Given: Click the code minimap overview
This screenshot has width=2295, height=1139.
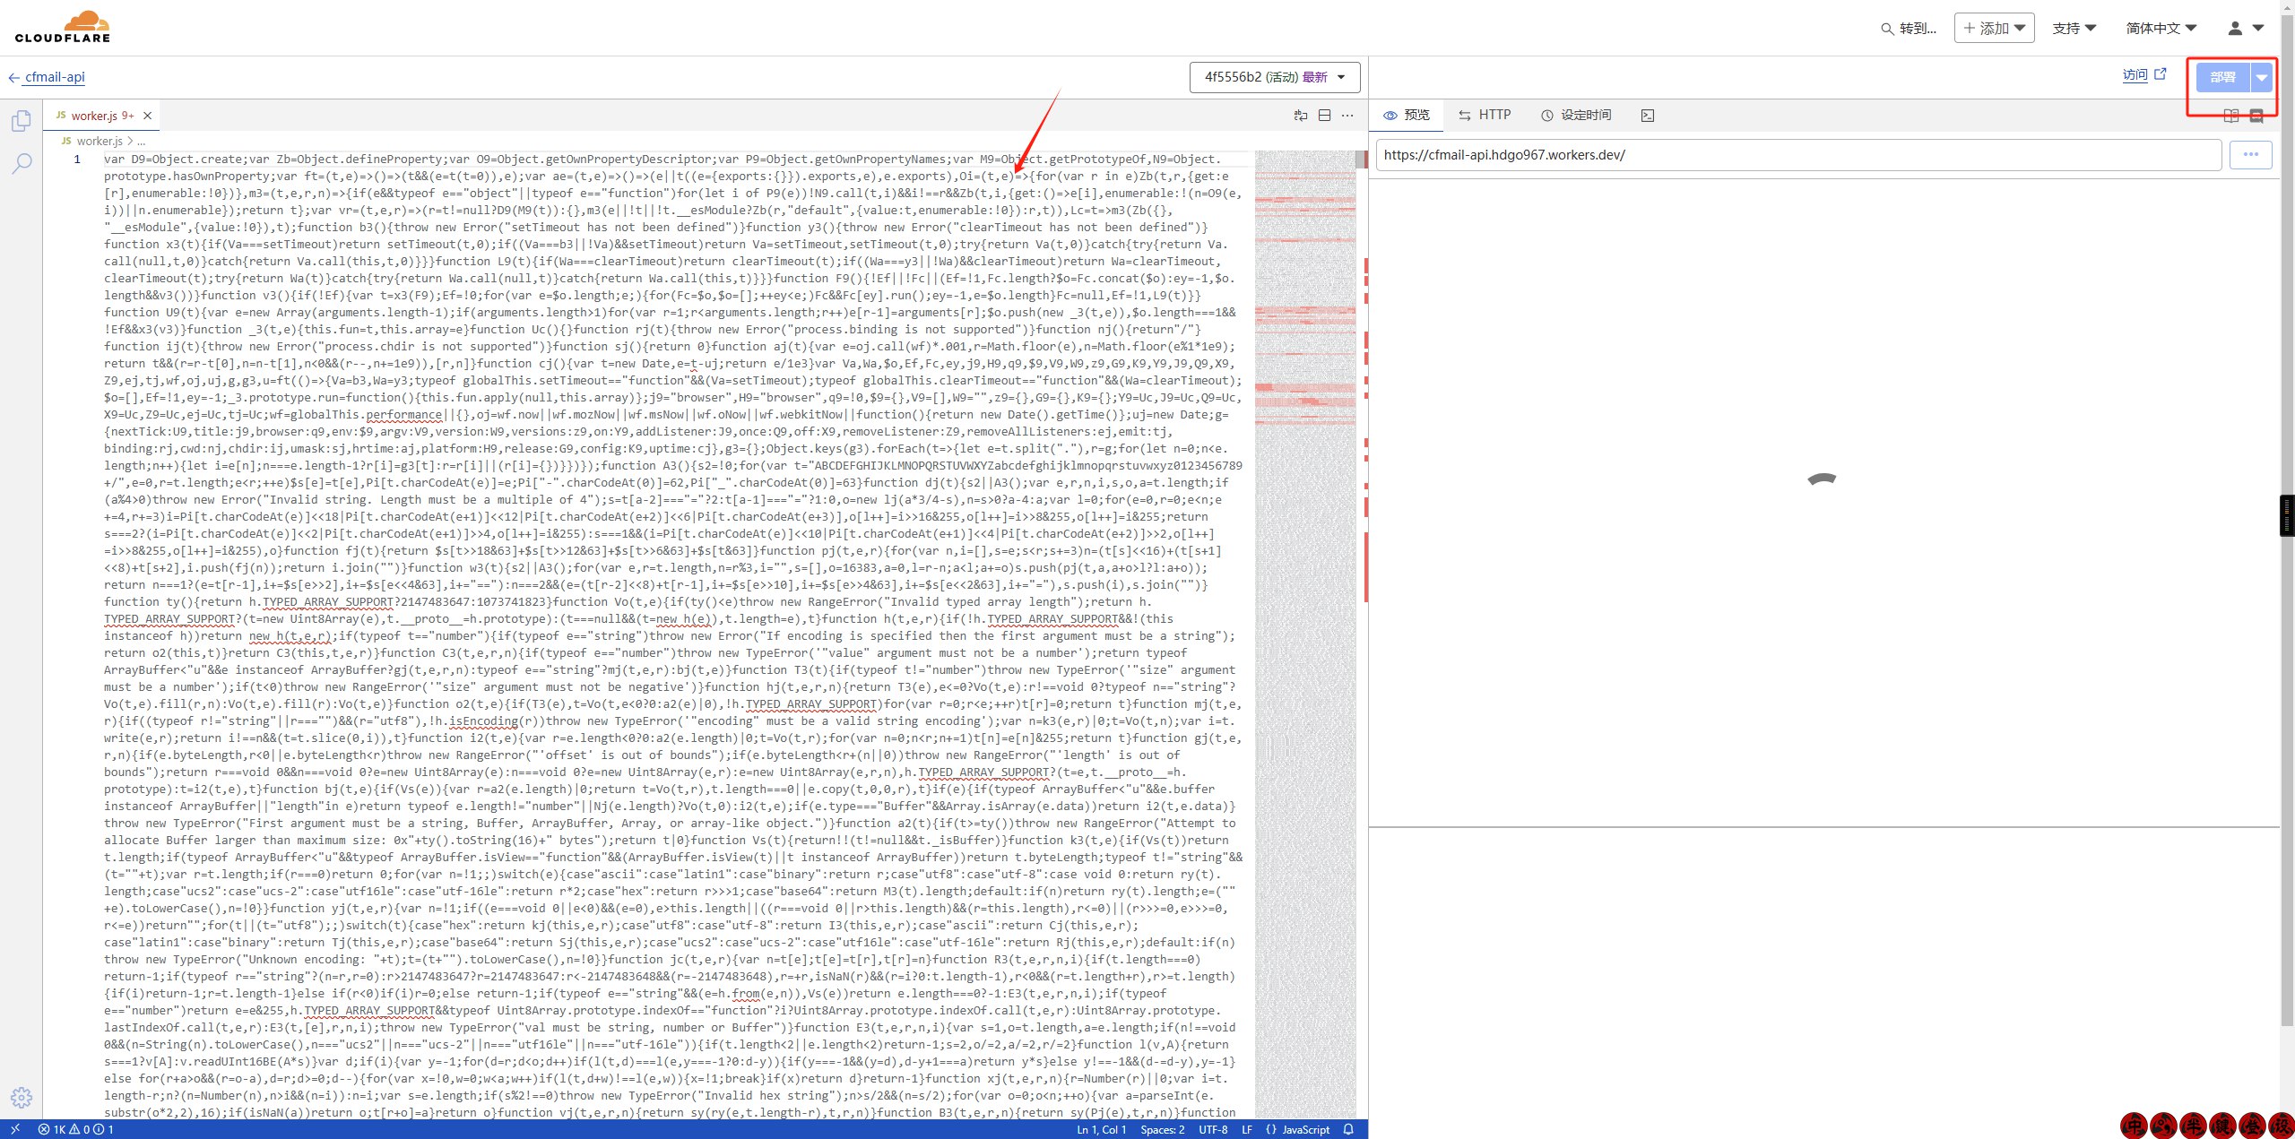Looking at the screenshot, I should (1304, 634).
